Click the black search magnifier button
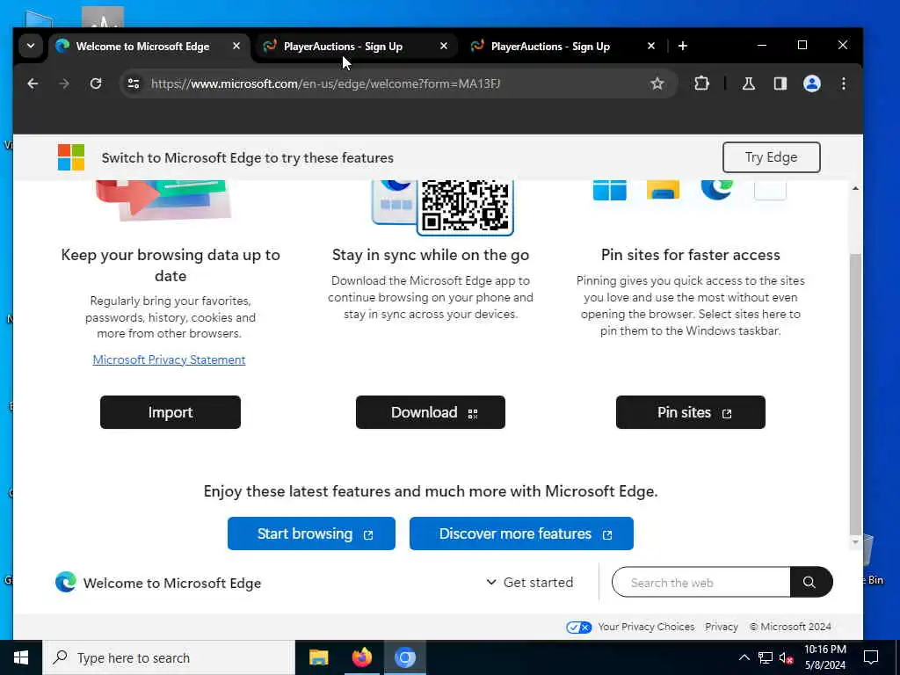Image resolution: width=900 pixels, height=675 pixels. click(810, 583)
